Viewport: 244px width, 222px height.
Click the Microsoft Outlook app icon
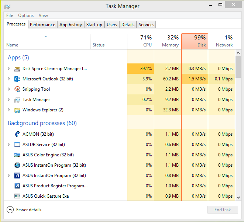click(17, 79)
